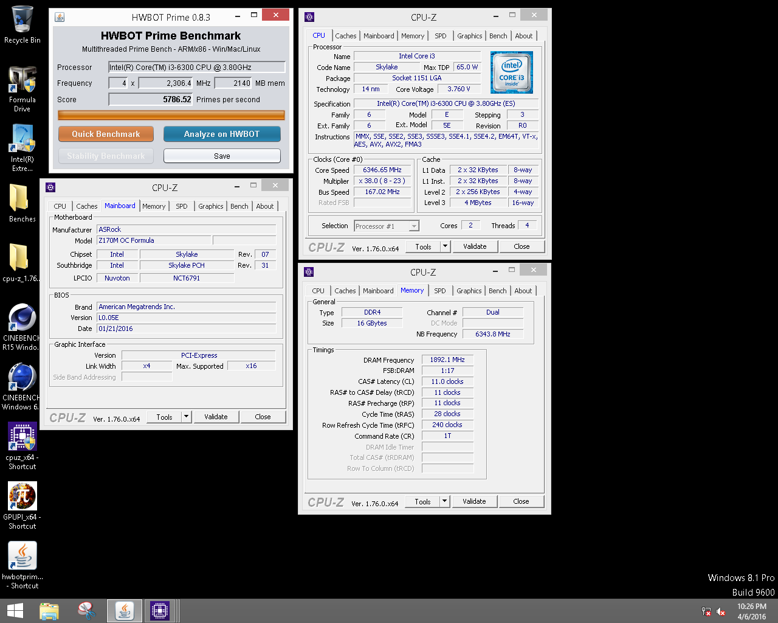
Task: Click the BIOS Version L0.05E value
Action: pos(187,318)
